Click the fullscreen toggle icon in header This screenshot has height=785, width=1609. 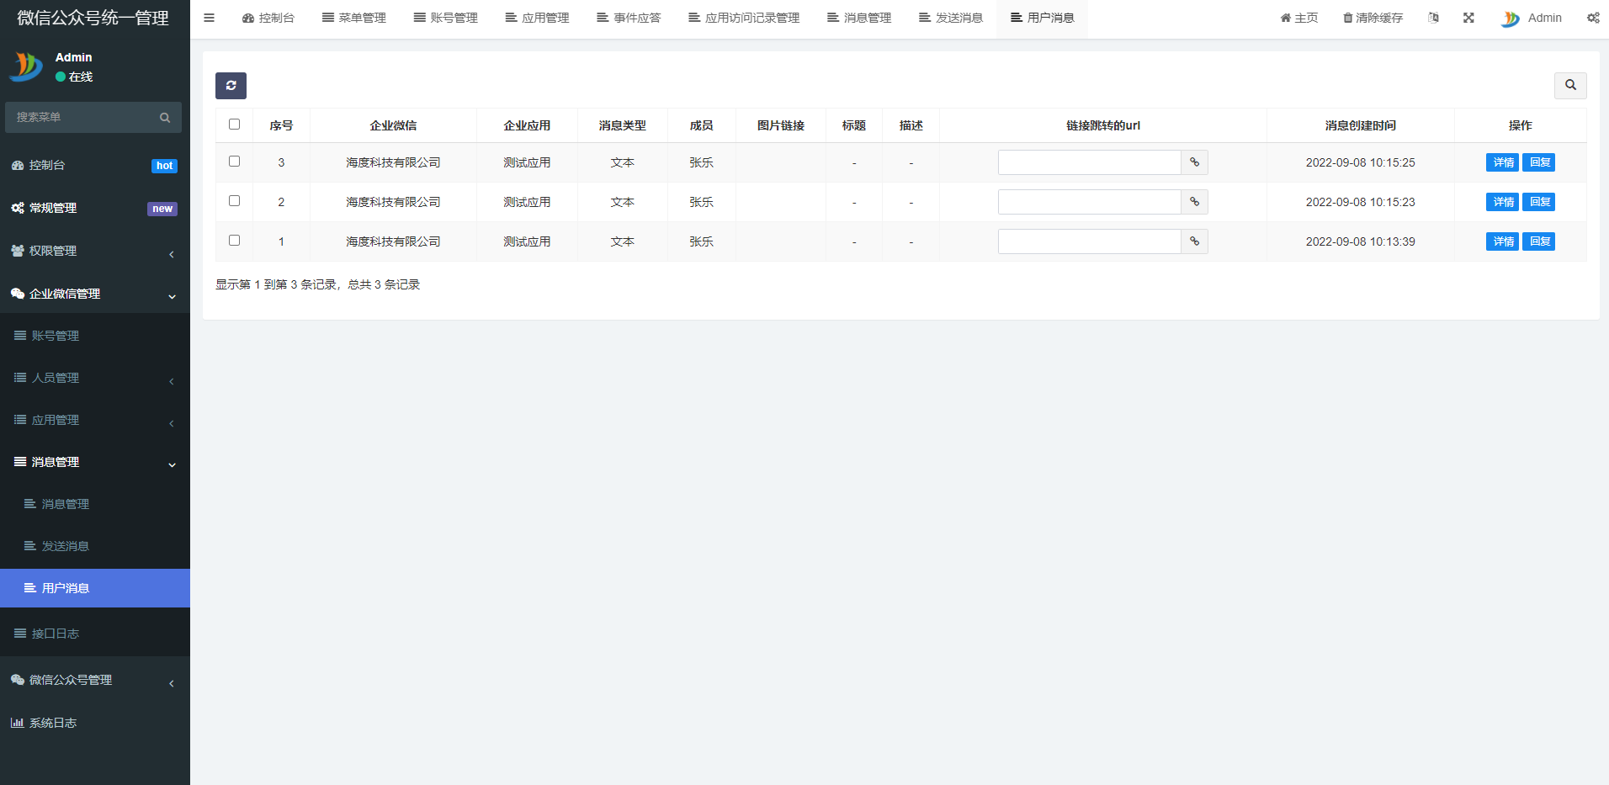pyautogui.click(x=1468, y=18)
